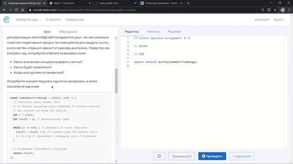Viewport: 293px width, 164px height.
Task: Click the address bar URL field
Action: 144,10
